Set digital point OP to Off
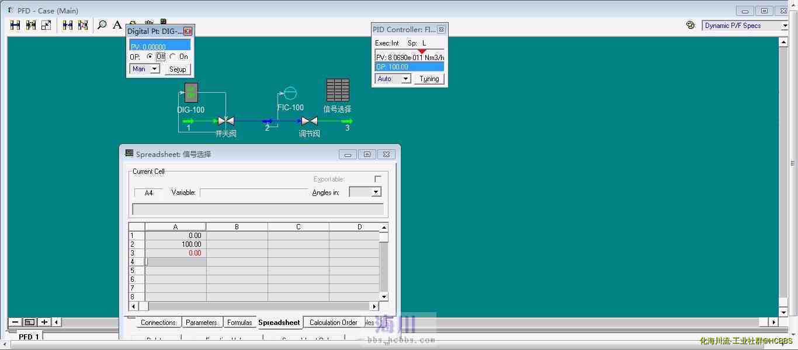798x350 pixels. point(150,57)
